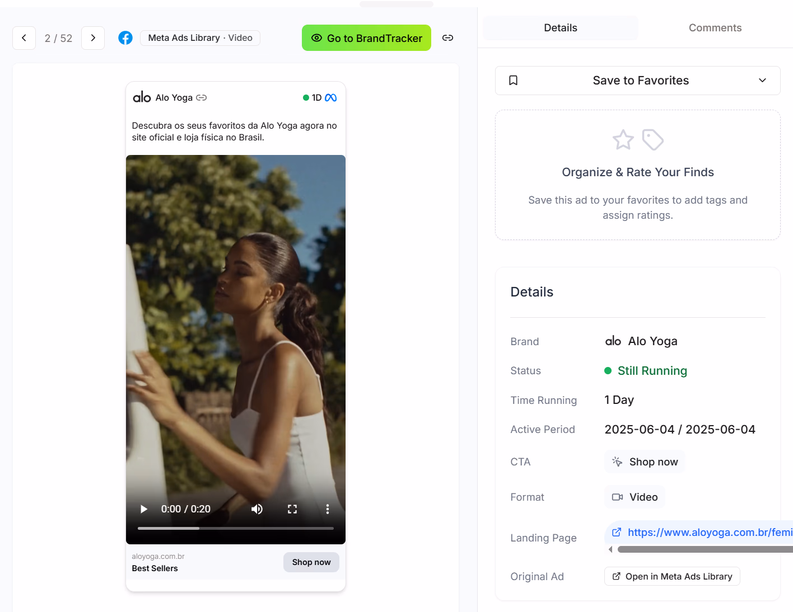Open the video three-dot options menu
Viewport: 793px width, 612px height.
[x=328, y=509]
